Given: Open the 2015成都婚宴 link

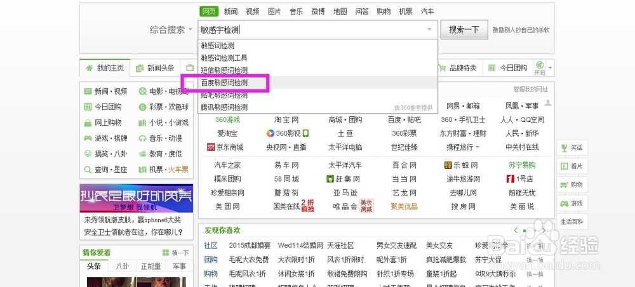Looking at the screenshot, I should [x=250, y=246].
